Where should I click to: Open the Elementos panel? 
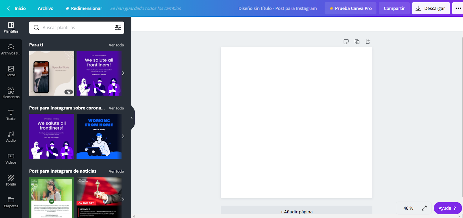click(x=11, y=93)
